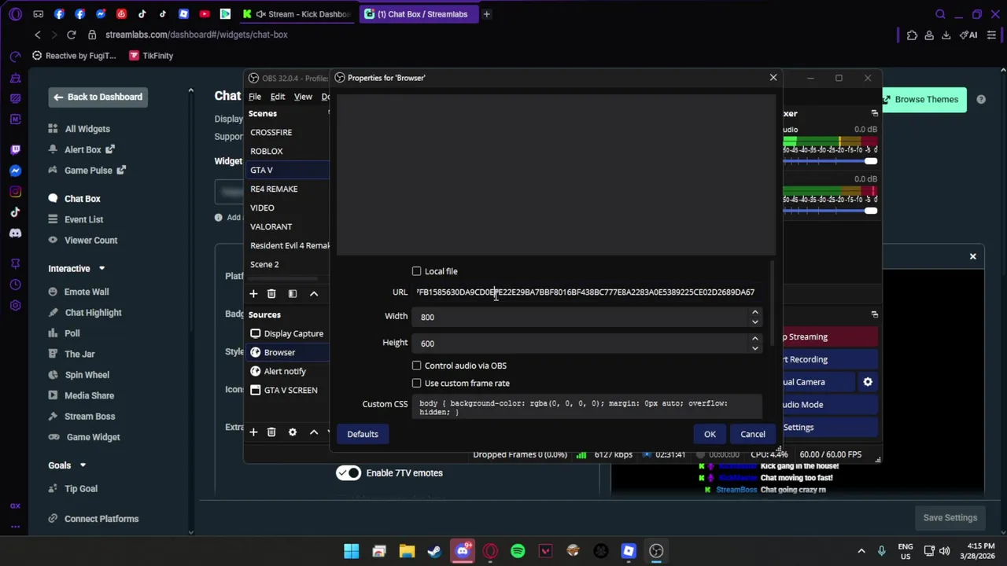This screenshot has width=1007, height=566.
Task: Enable Control audio via OBS
Action: pyautogui.click(x=416, y=366)
